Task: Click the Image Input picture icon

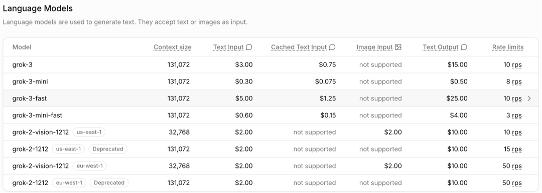Action: [x=398, y=47]
